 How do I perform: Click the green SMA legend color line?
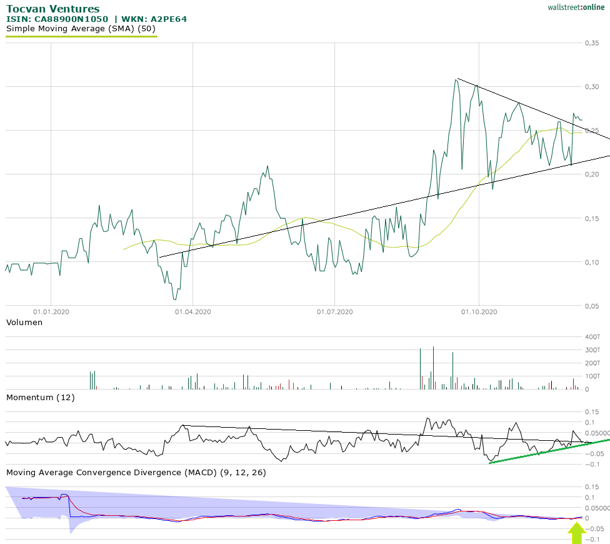81,36
